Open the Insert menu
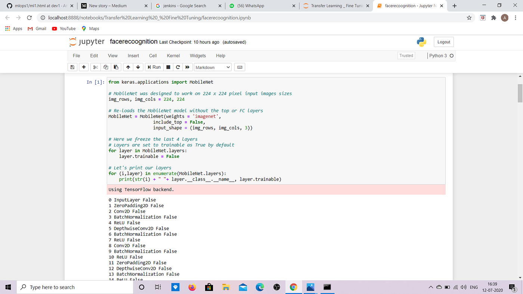 pos(133,56)
